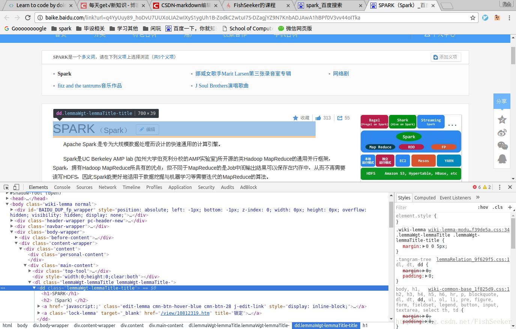
Task: Select div.main-content in the breadcrumb bar
Action: [166, 326]
